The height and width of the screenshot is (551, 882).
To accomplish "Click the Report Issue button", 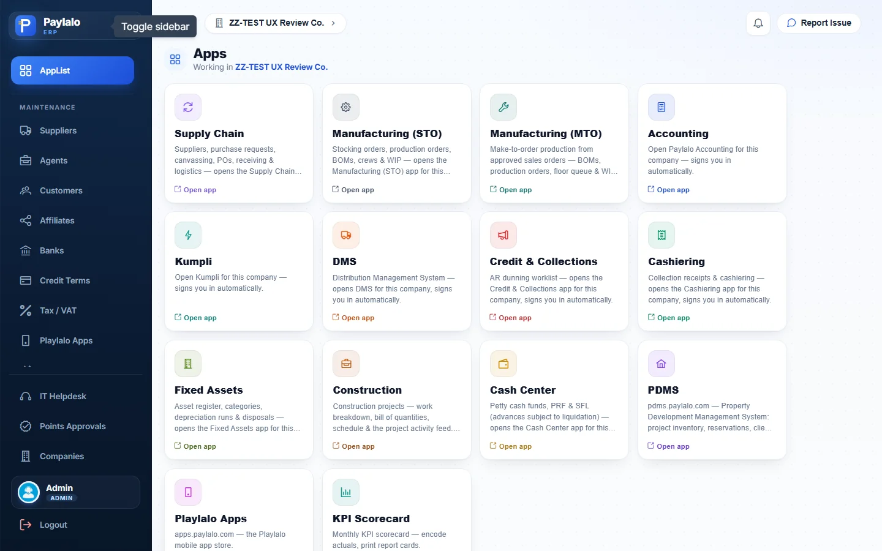I will [x=819, y=23].
